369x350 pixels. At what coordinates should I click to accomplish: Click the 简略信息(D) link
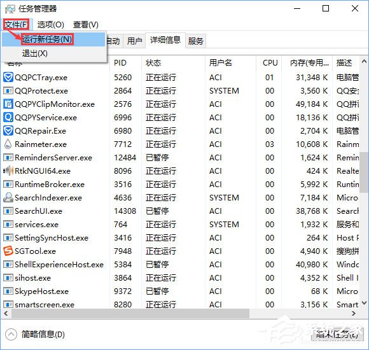pos(43,335)
